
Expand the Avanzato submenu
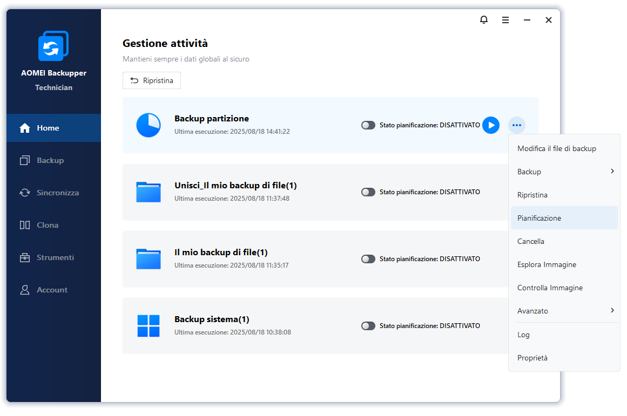[x=564, y=311]
